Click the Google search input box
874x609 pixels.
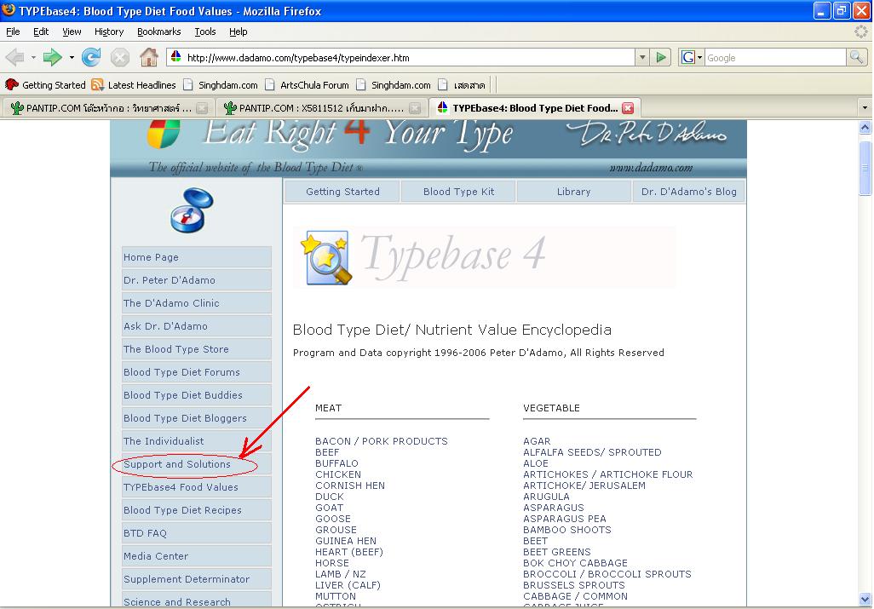(775, 57)
